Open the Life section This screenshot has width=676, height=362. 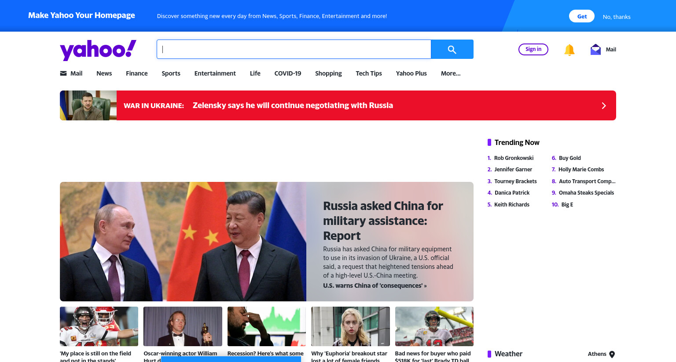(x=255, y=73)
